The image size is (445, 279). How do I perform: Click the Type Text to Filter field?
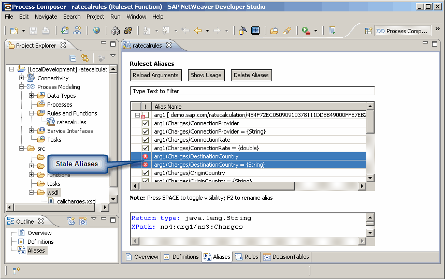pyautogui.click(x=252, y=91)
